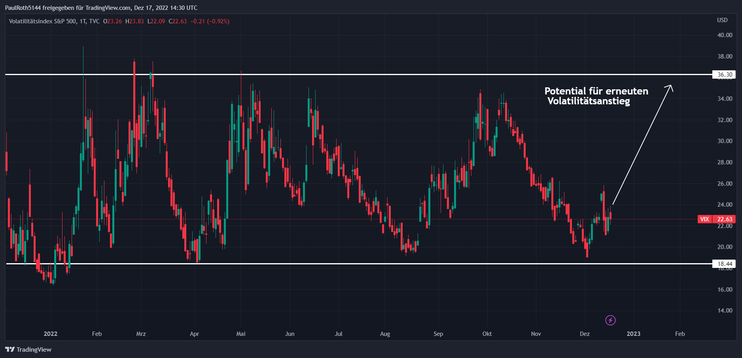742x358 pixels.
Task: Click the Aug label on the time axis
Action: [x=385, y=334]
